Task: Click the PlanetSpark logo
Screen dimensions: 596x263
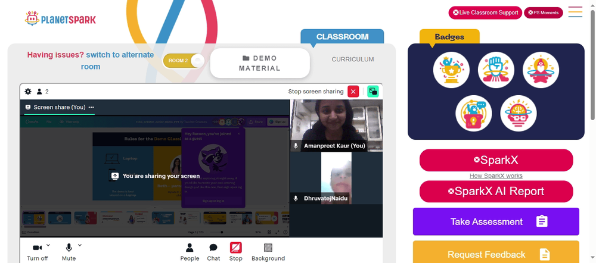Action: tap(60, 18)
